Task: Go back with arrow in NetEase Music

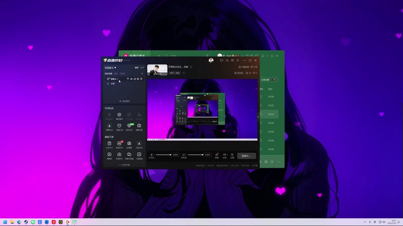Action: (x=159, y=56)
